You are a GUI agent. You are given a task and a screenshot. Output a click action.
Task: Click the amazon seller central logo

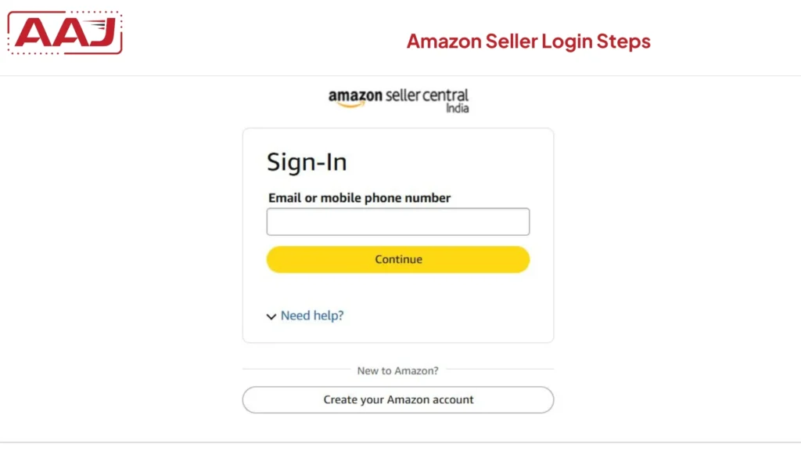(x=397, y=98)
